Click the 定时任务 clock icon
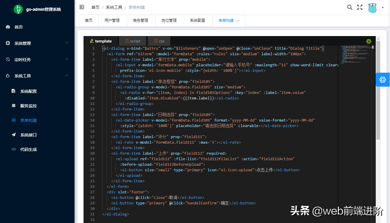This screenshot has width=390, height=223. (8, 59)
